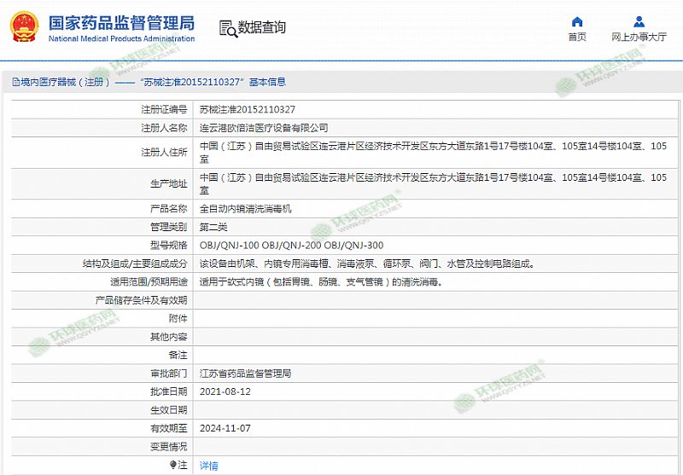
Task: Click the model spec OBJ/QNJ-100 value
Action: coord(229,246)
